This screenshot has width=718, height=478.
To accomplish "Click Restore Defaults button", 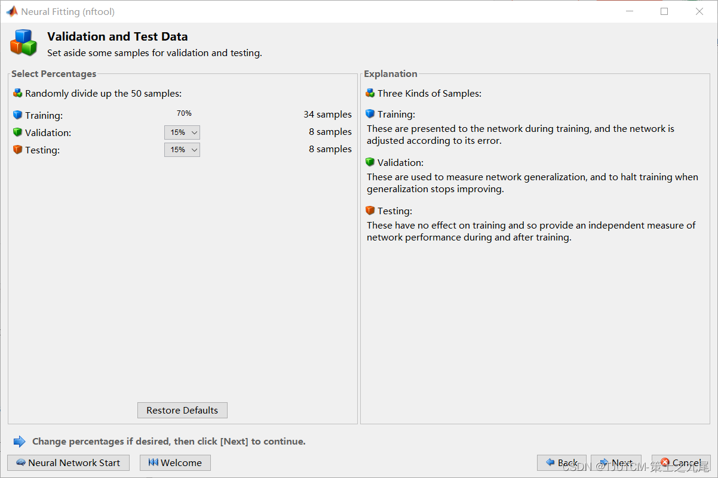I will [x=182, y=411].
